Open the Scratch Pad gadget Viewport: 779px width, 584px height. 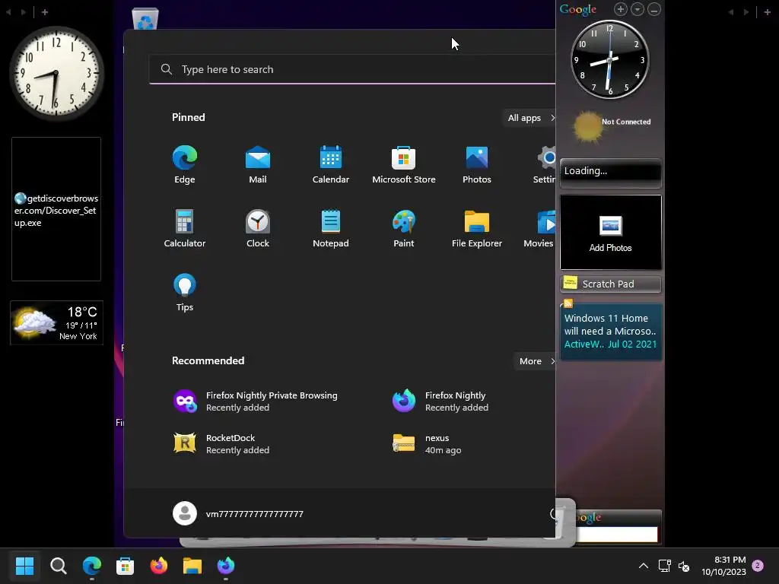click(x=611, y=284)
